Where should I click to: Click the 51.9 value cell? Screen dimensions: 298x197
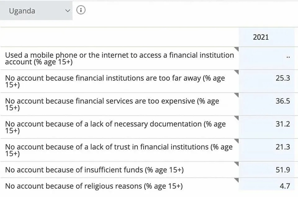point(266,170)
